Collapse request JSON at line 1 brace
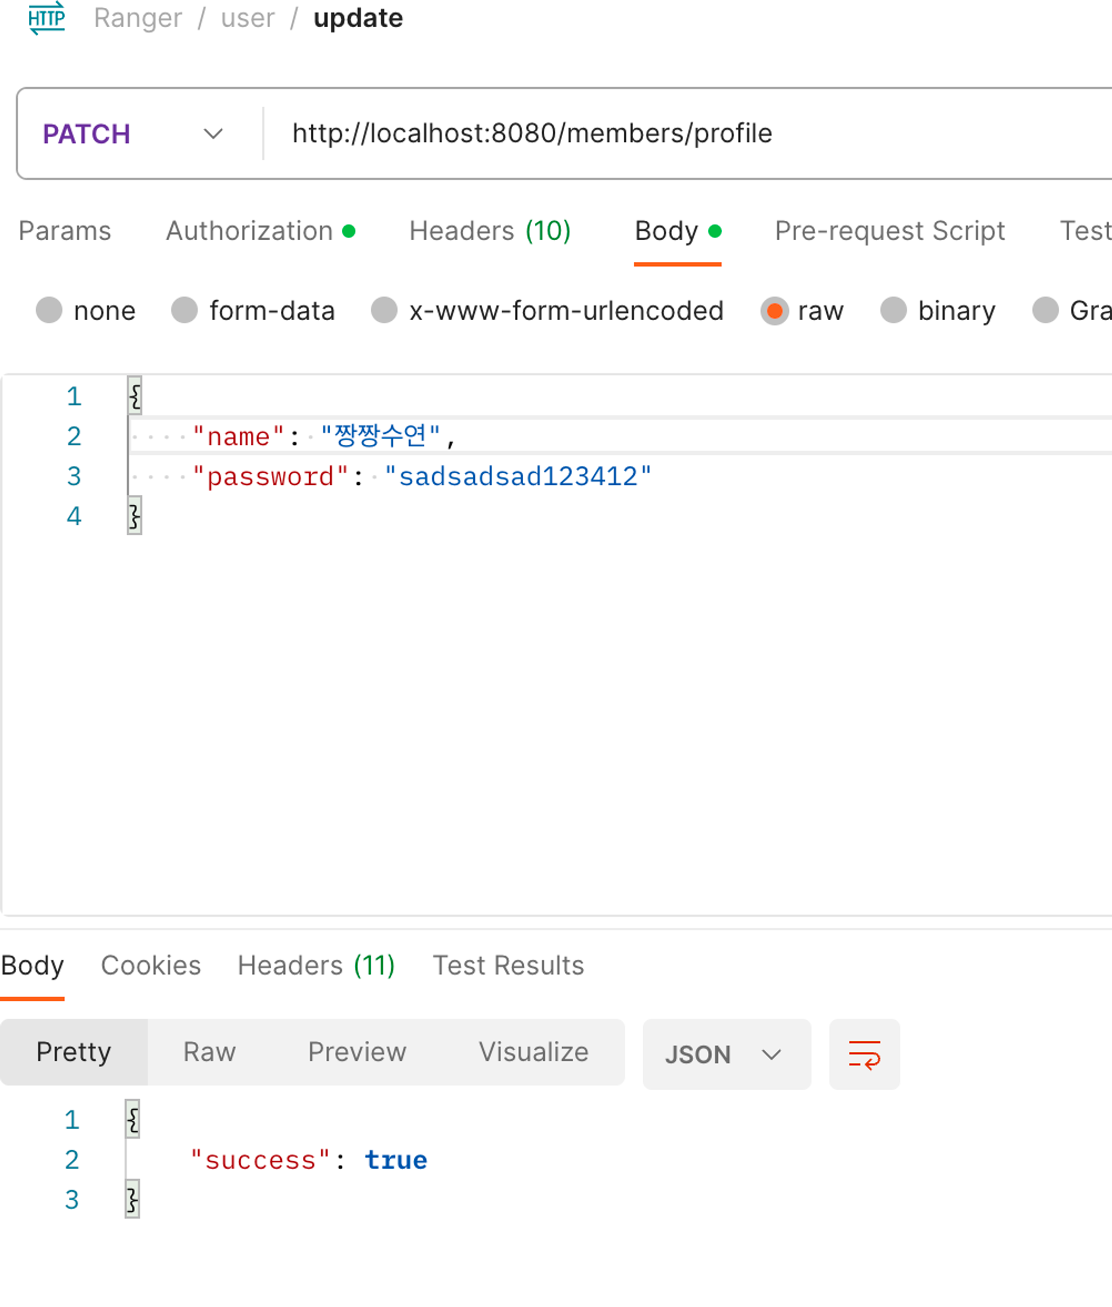Viewport: 1112px width, 1307px height. click(x=134, y=396)
